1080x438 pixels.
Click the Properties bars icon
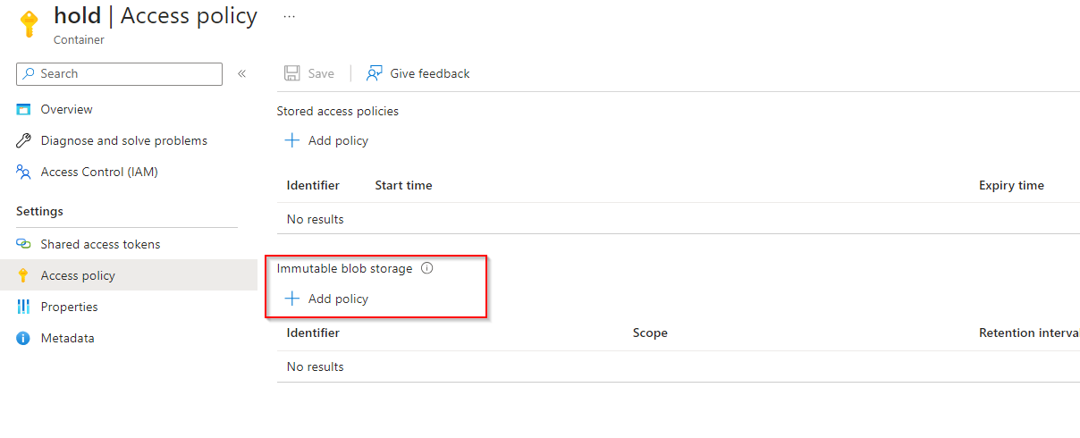[24, 307]
